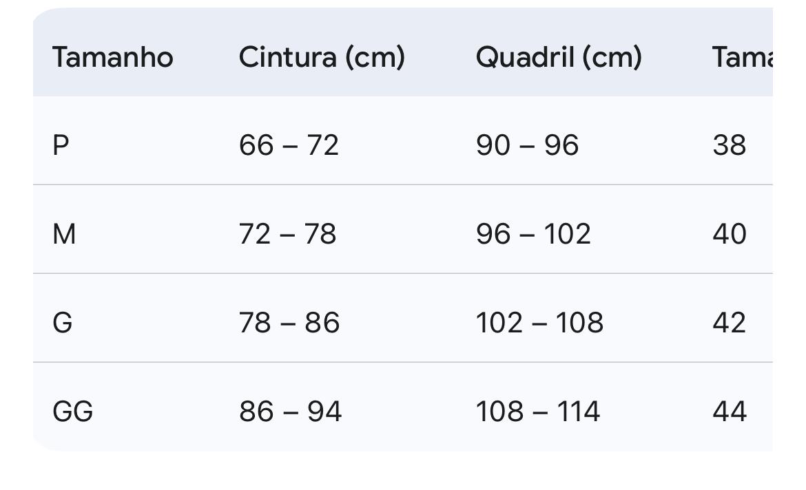Image resolution: width=806 pixels, height=490 pixels.
Task: Click the number 42 cell
Action: point(730,323)
